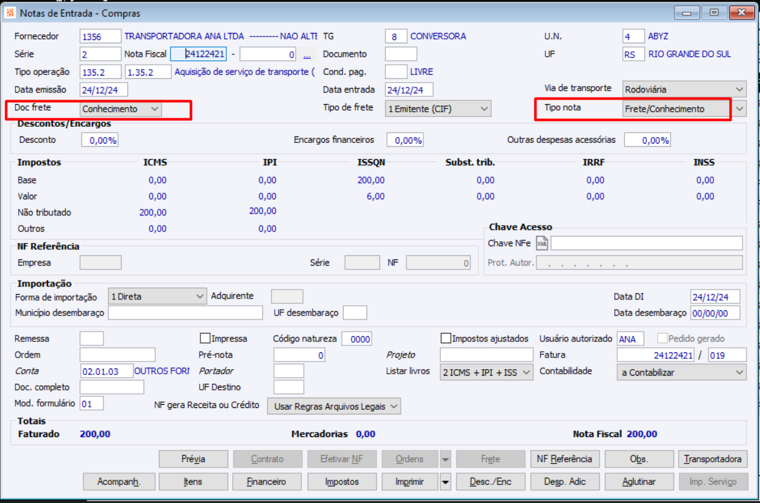Open the arrow next to Imprimir button
The height and width of the screenshot is (503, 760).
pyautogui.click(x=445, y=482)
